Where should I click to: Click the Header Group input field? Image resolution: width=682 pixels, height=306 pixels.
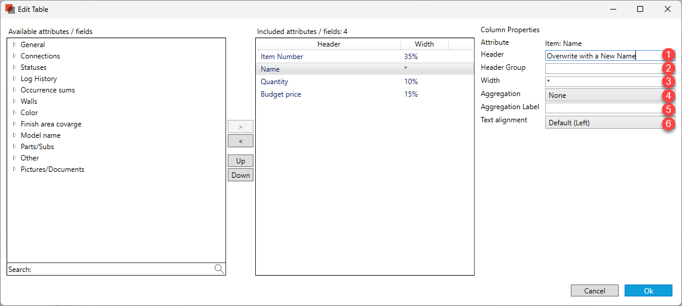[x=603, y=69]
